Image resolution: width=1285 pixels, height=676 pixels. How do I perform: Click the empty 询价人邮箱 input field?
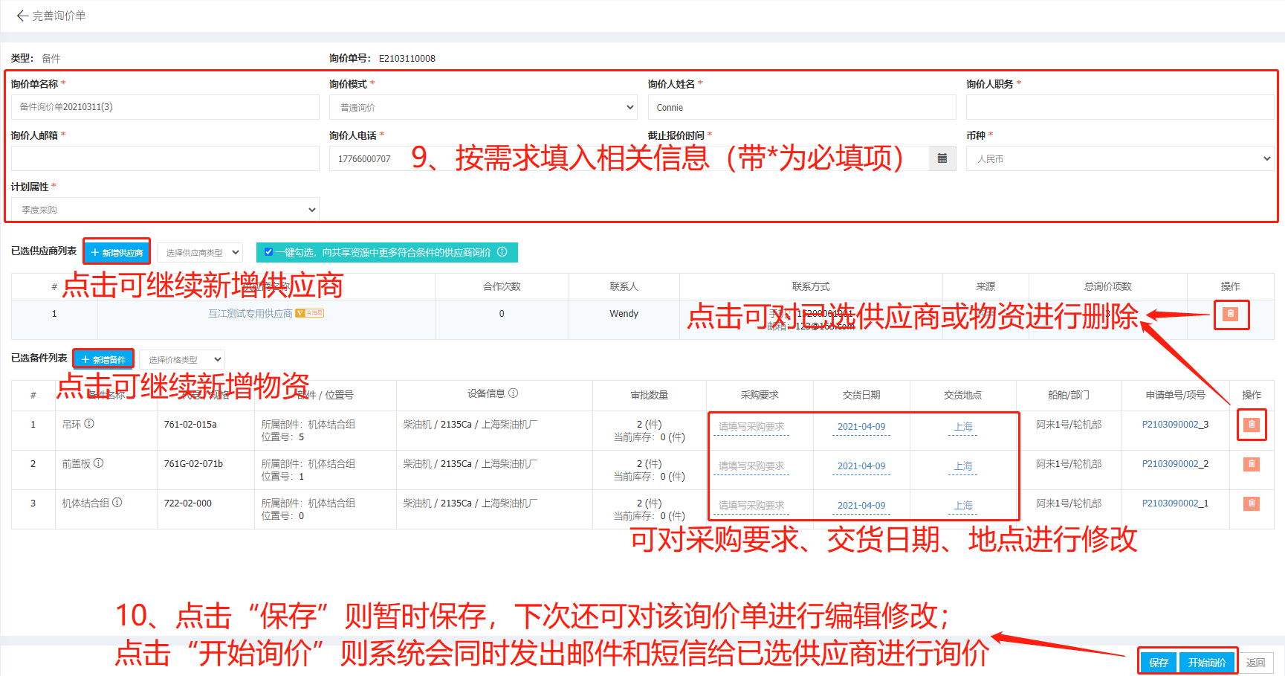[165, 158]
